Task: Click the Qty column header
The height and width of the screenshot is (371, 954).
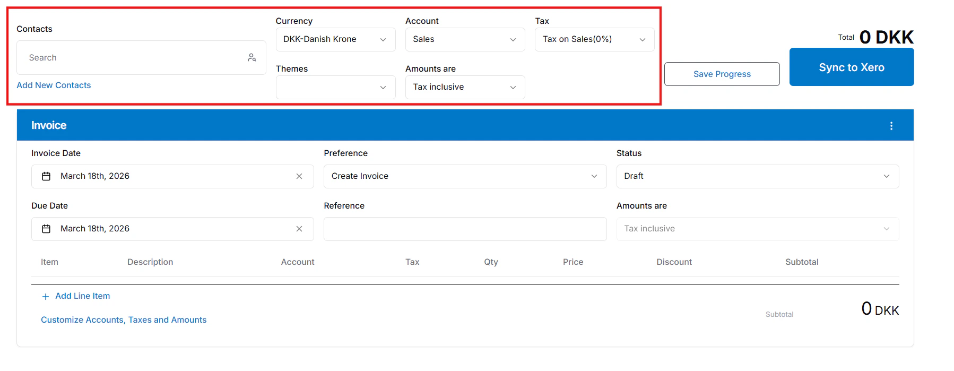Action: (x=491, y=262)
